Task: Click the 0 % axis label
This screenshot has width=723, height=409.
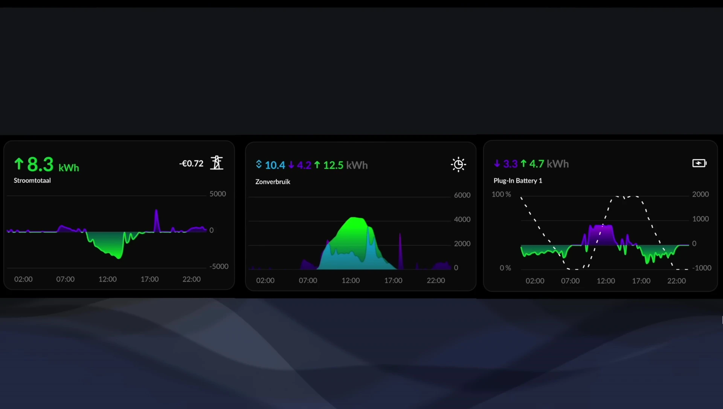Action: coord(505,268)
